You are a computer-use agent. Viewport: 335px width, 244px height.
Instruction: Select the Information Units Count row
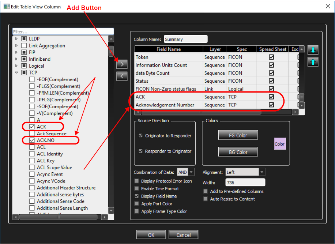coord(217,65)
